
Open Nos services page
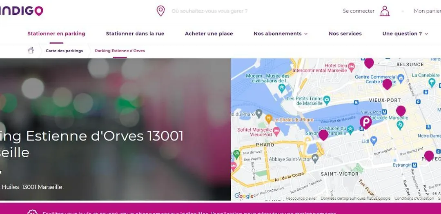pyautogui.click(x=345, y=33)
